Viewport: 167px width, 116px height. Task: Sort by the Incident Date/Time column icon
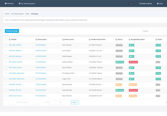[x=90, y=39]
